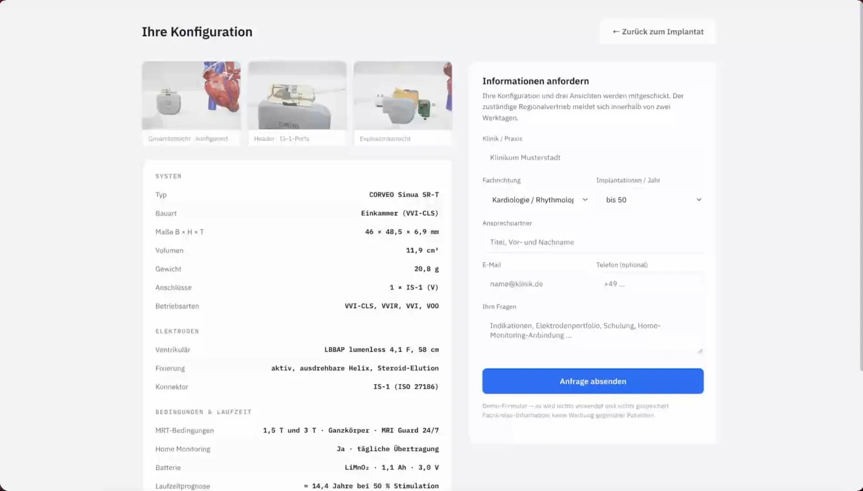The image size is (863, 491).
Task: Click 'aktiv, ausdrehbare Helix, Steroid-Elution' value
Action: click(355, 368)
